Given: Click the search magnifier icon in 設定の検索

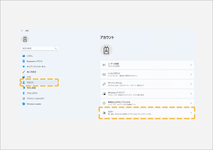Looking at the screenshot, I should point(56,49).
